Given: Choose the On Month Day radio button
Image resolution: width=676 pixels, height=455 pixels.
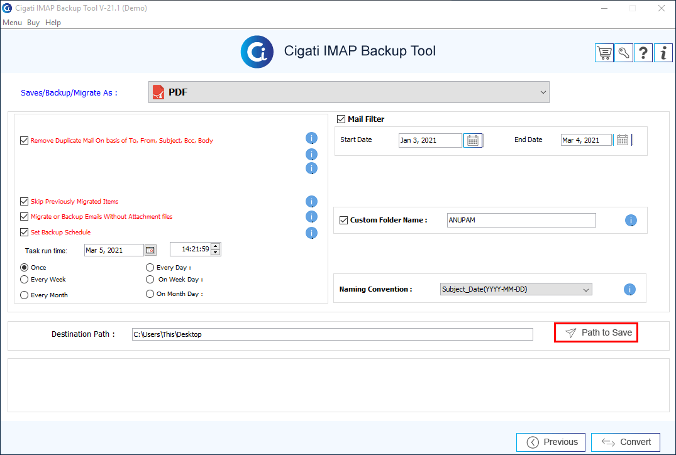Looking at the screenshot, I should click(x=150, y=294).
